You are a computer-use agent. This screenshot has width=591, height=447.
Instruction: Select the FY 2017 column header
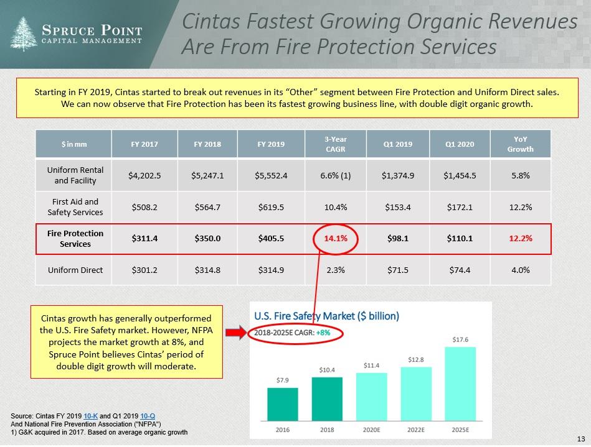pos(144,144)
